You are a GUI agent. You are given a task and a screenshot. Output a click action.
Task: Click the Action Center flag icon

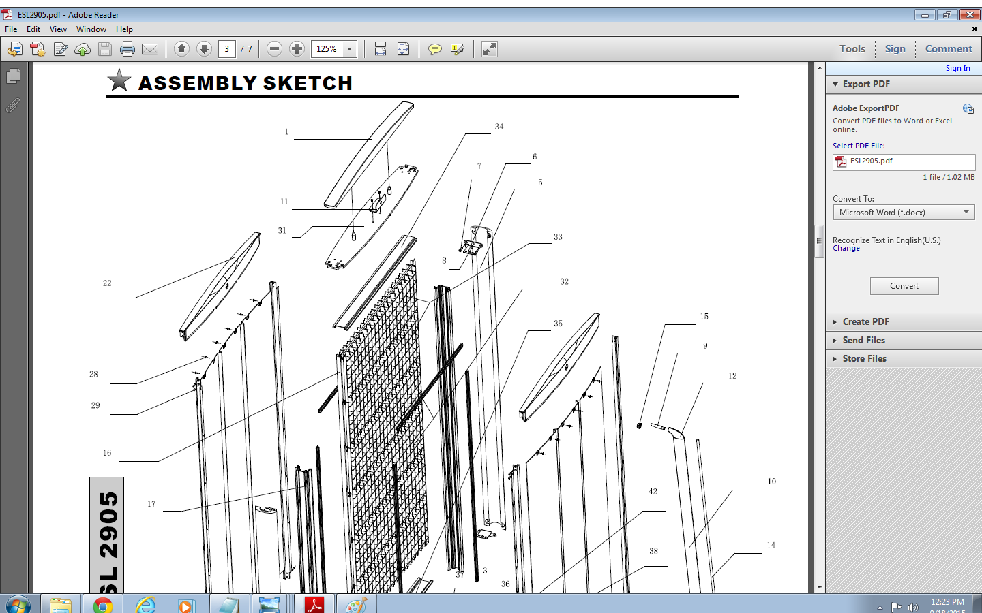click(897, 607)
